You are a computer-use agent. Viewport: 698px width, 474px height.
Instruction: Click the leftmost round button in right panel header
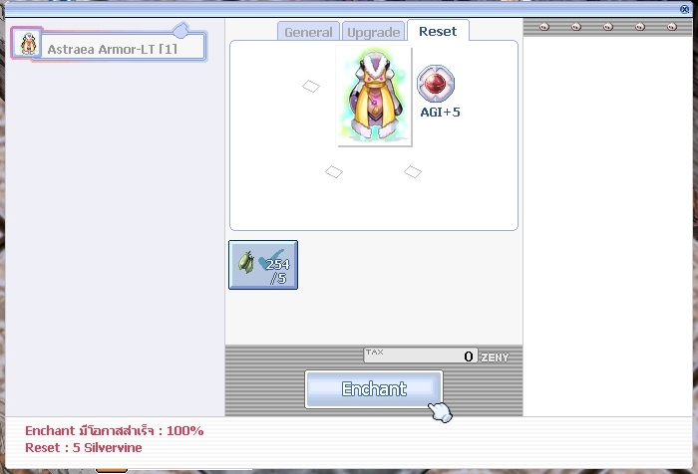pyautogui.click(x=544, y=27)
